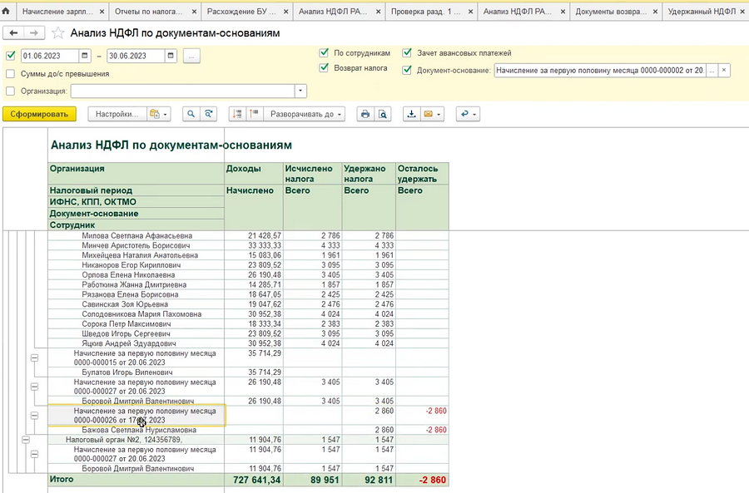Collapse group Начисление 0000-000015 от 20.06.2023
749x493 pixels.
pos(34,358)
